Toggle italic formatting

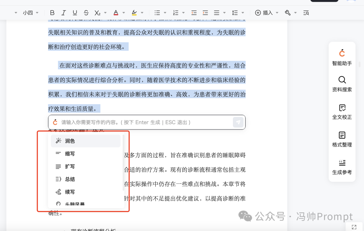pos(63,12)
